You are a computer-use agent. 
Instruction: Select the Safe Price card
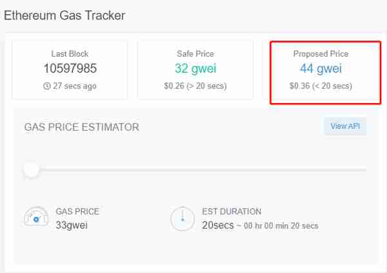click(x=195, y=70)
